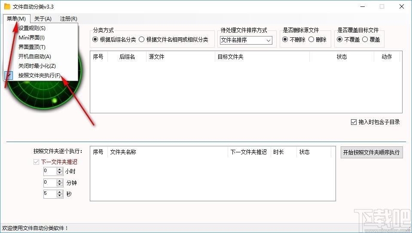Increase the 秒 spinner value
This screenshot has height=233, width=412.
click(x=60, y=192)
